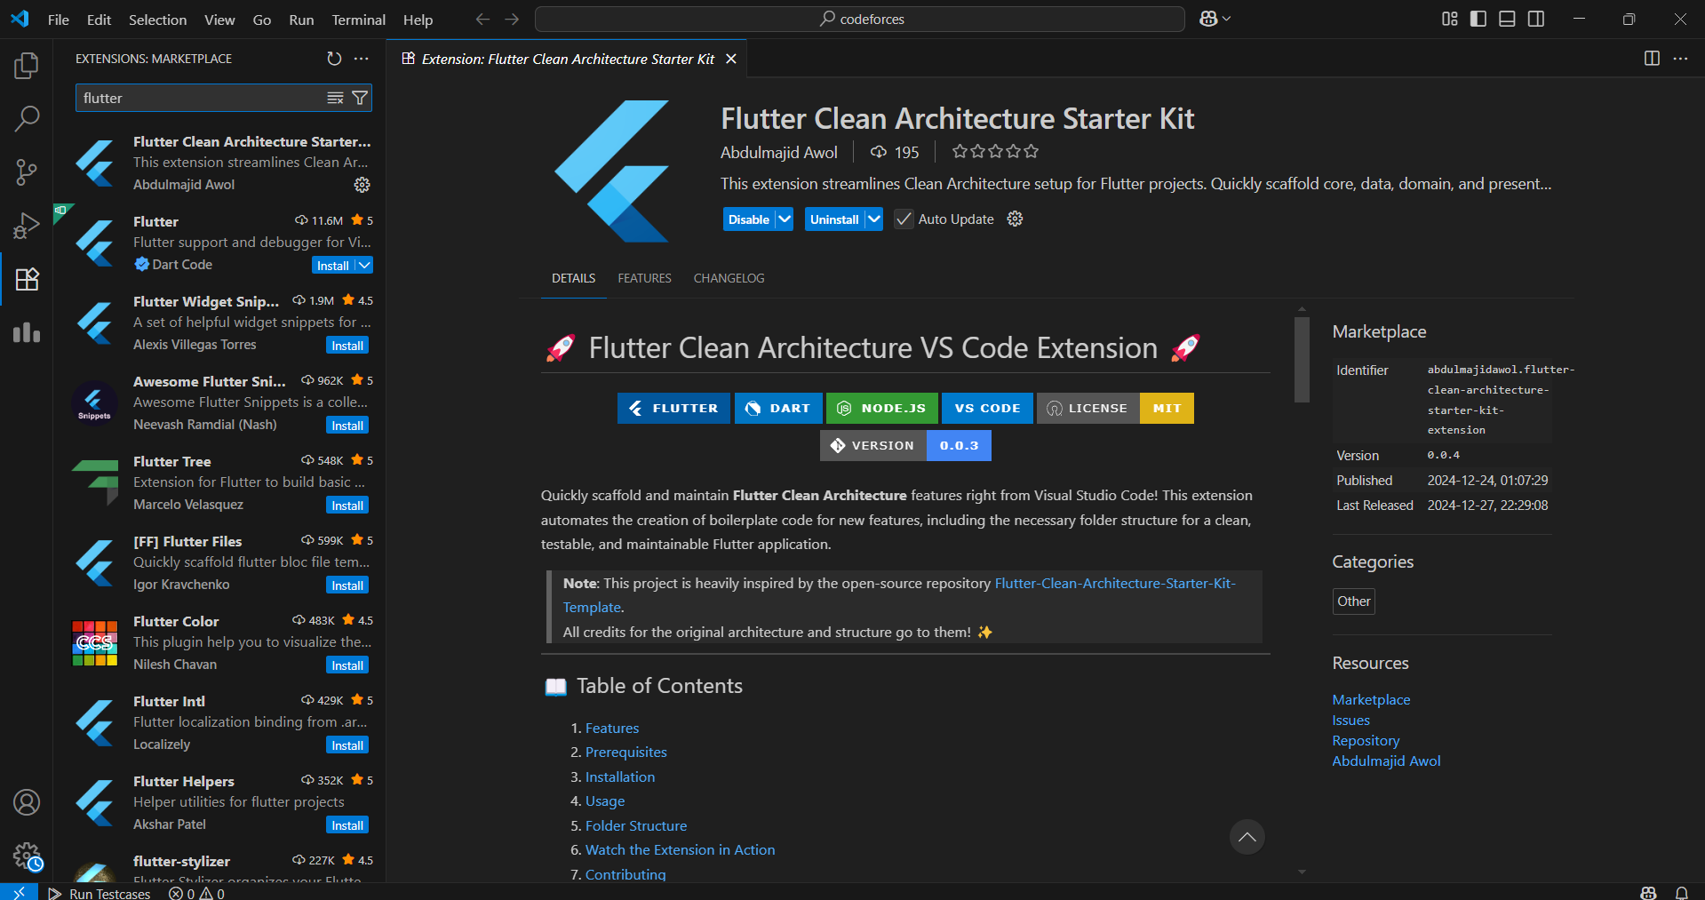Open editor More Actions ellipsis
The height and width of the screenshot is (900, 1705).
pos(1680,59)
